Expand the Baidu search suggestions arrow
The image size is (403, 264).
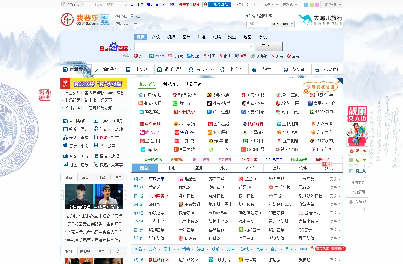click(251, 47)
